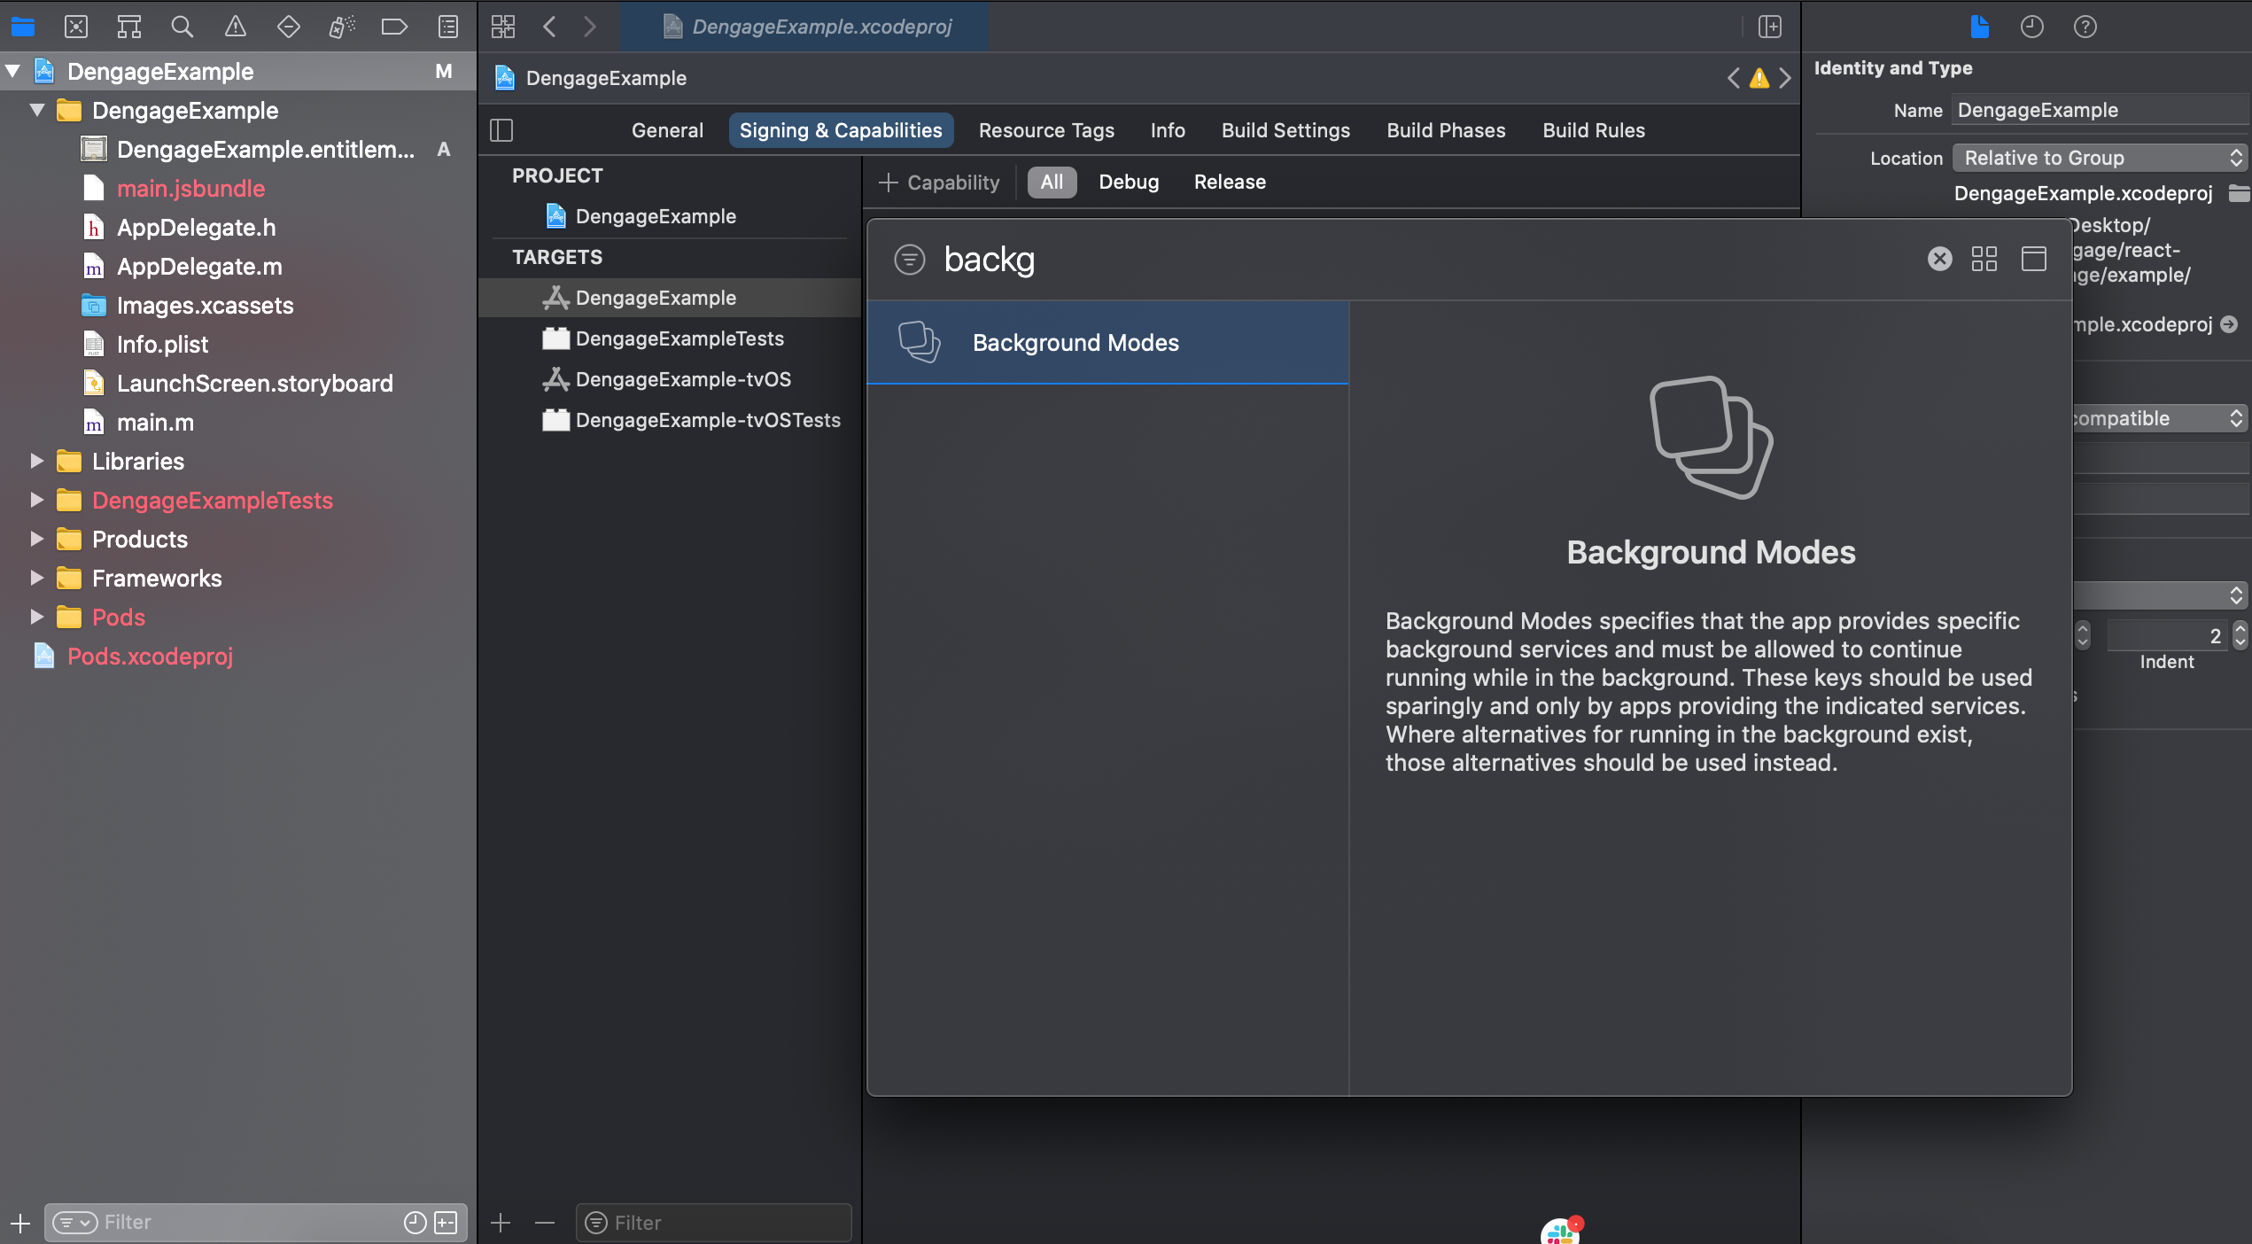Toggle the project and targets list sidebar
The width and height of the screenshot is (2252, 1244).
(501, 130)
